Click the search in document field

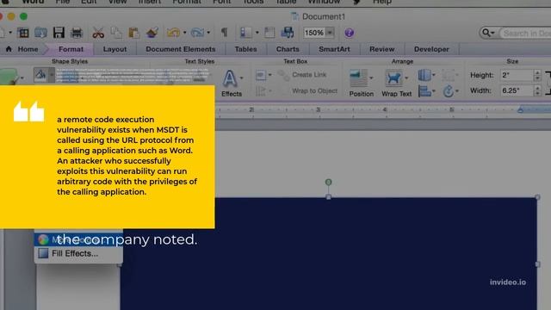(526, 33)
